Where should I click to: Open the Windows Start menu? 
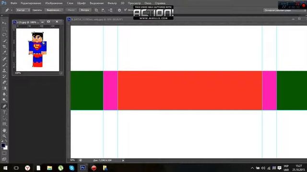tap(5, 168)
